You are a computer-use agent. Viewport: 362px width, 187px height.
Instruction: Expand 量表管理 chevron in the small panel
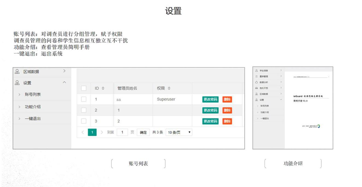[x=281, y=76]
